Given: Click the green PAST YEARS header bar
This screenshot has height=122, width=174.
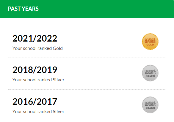Looking at the screenshot, I should (x=87, y=9).
